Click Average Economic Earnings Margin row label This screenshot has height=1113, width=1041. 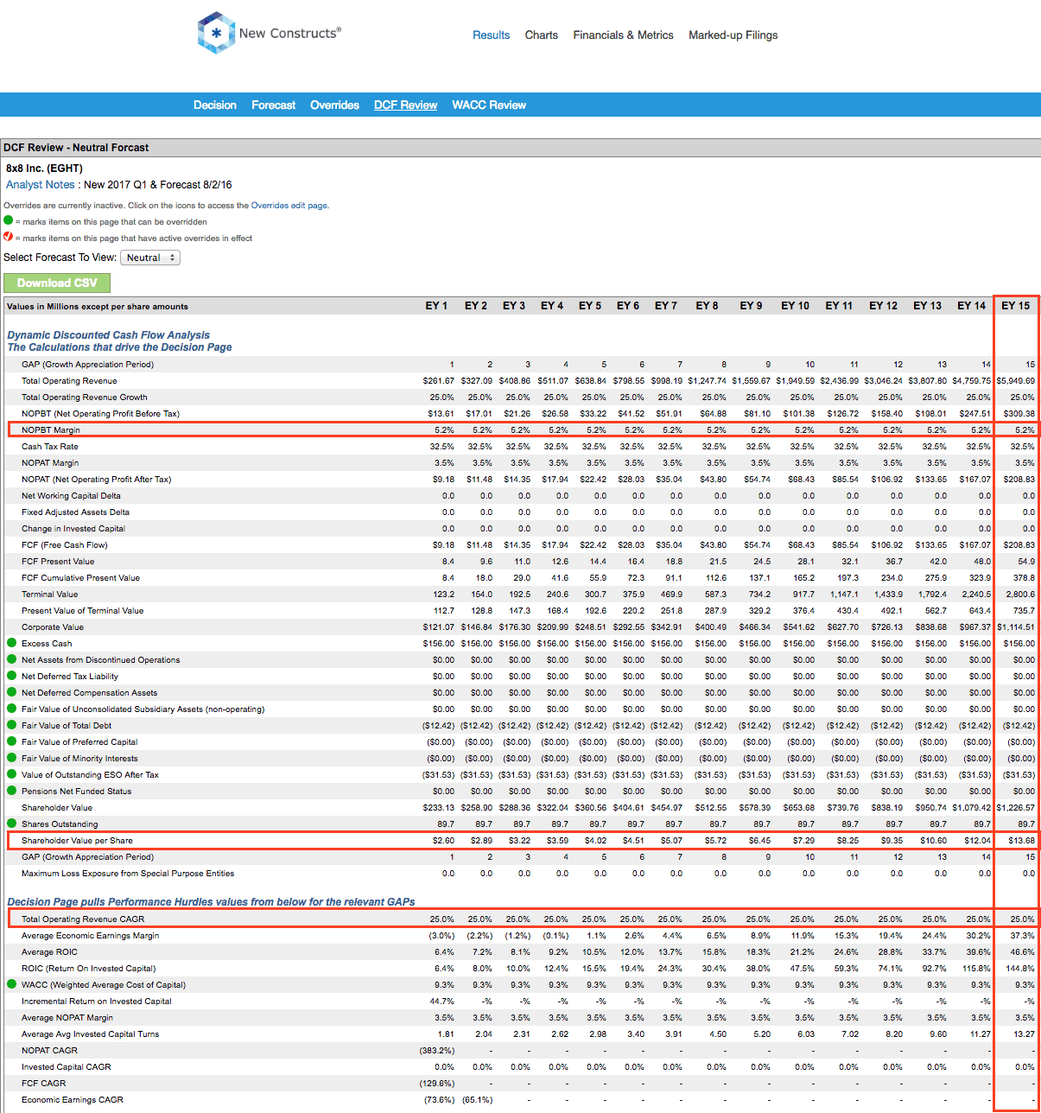pyautogui.click(x=91, y=935)
